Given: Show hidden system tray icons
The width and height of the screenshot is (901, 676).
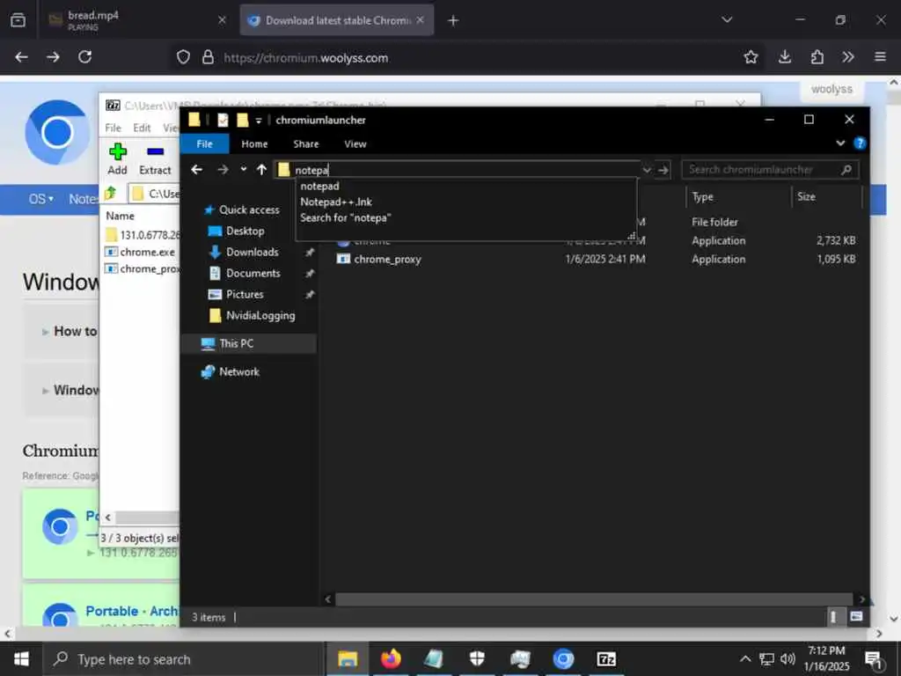Looking at the screenshot, I should pos(744,658).
